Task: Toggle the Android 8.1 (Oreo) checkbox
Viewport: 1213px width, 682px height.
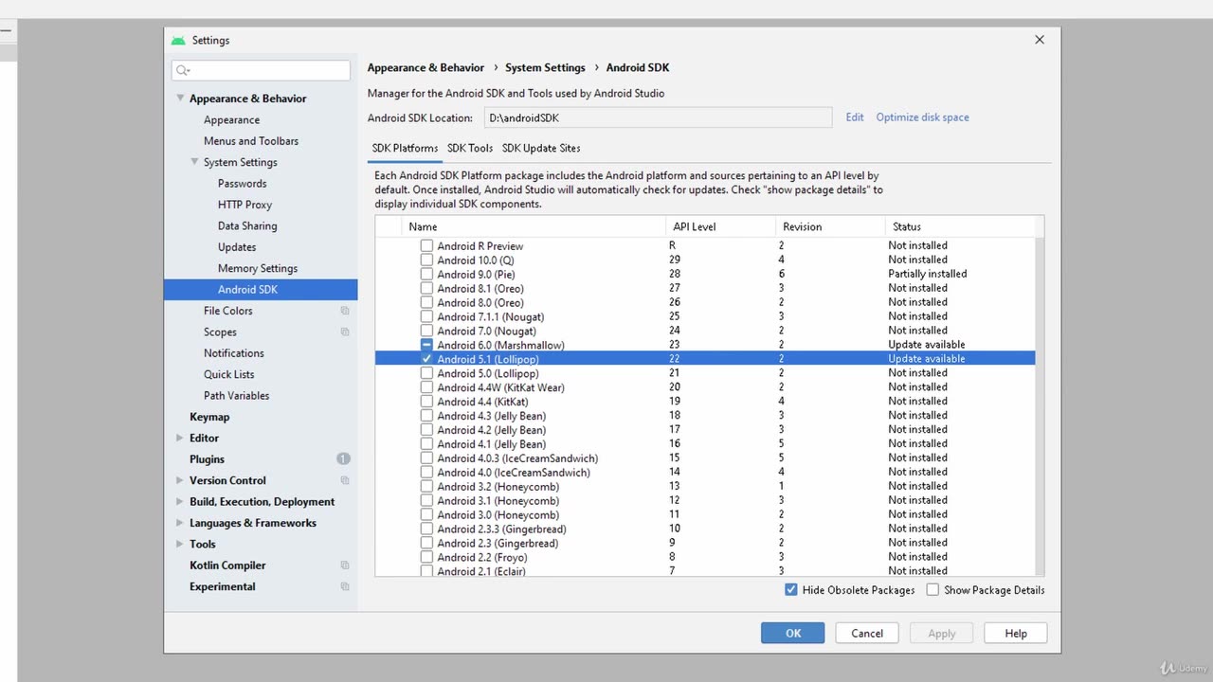Action: point(426,289)
